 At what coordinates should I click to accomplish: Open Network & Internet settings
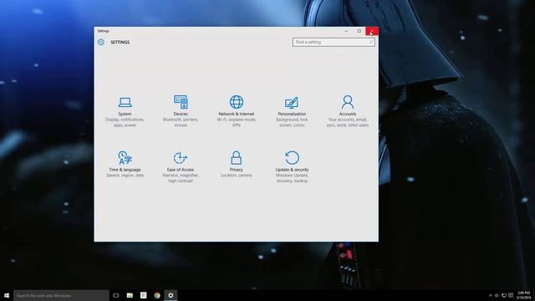pos(236,111)
